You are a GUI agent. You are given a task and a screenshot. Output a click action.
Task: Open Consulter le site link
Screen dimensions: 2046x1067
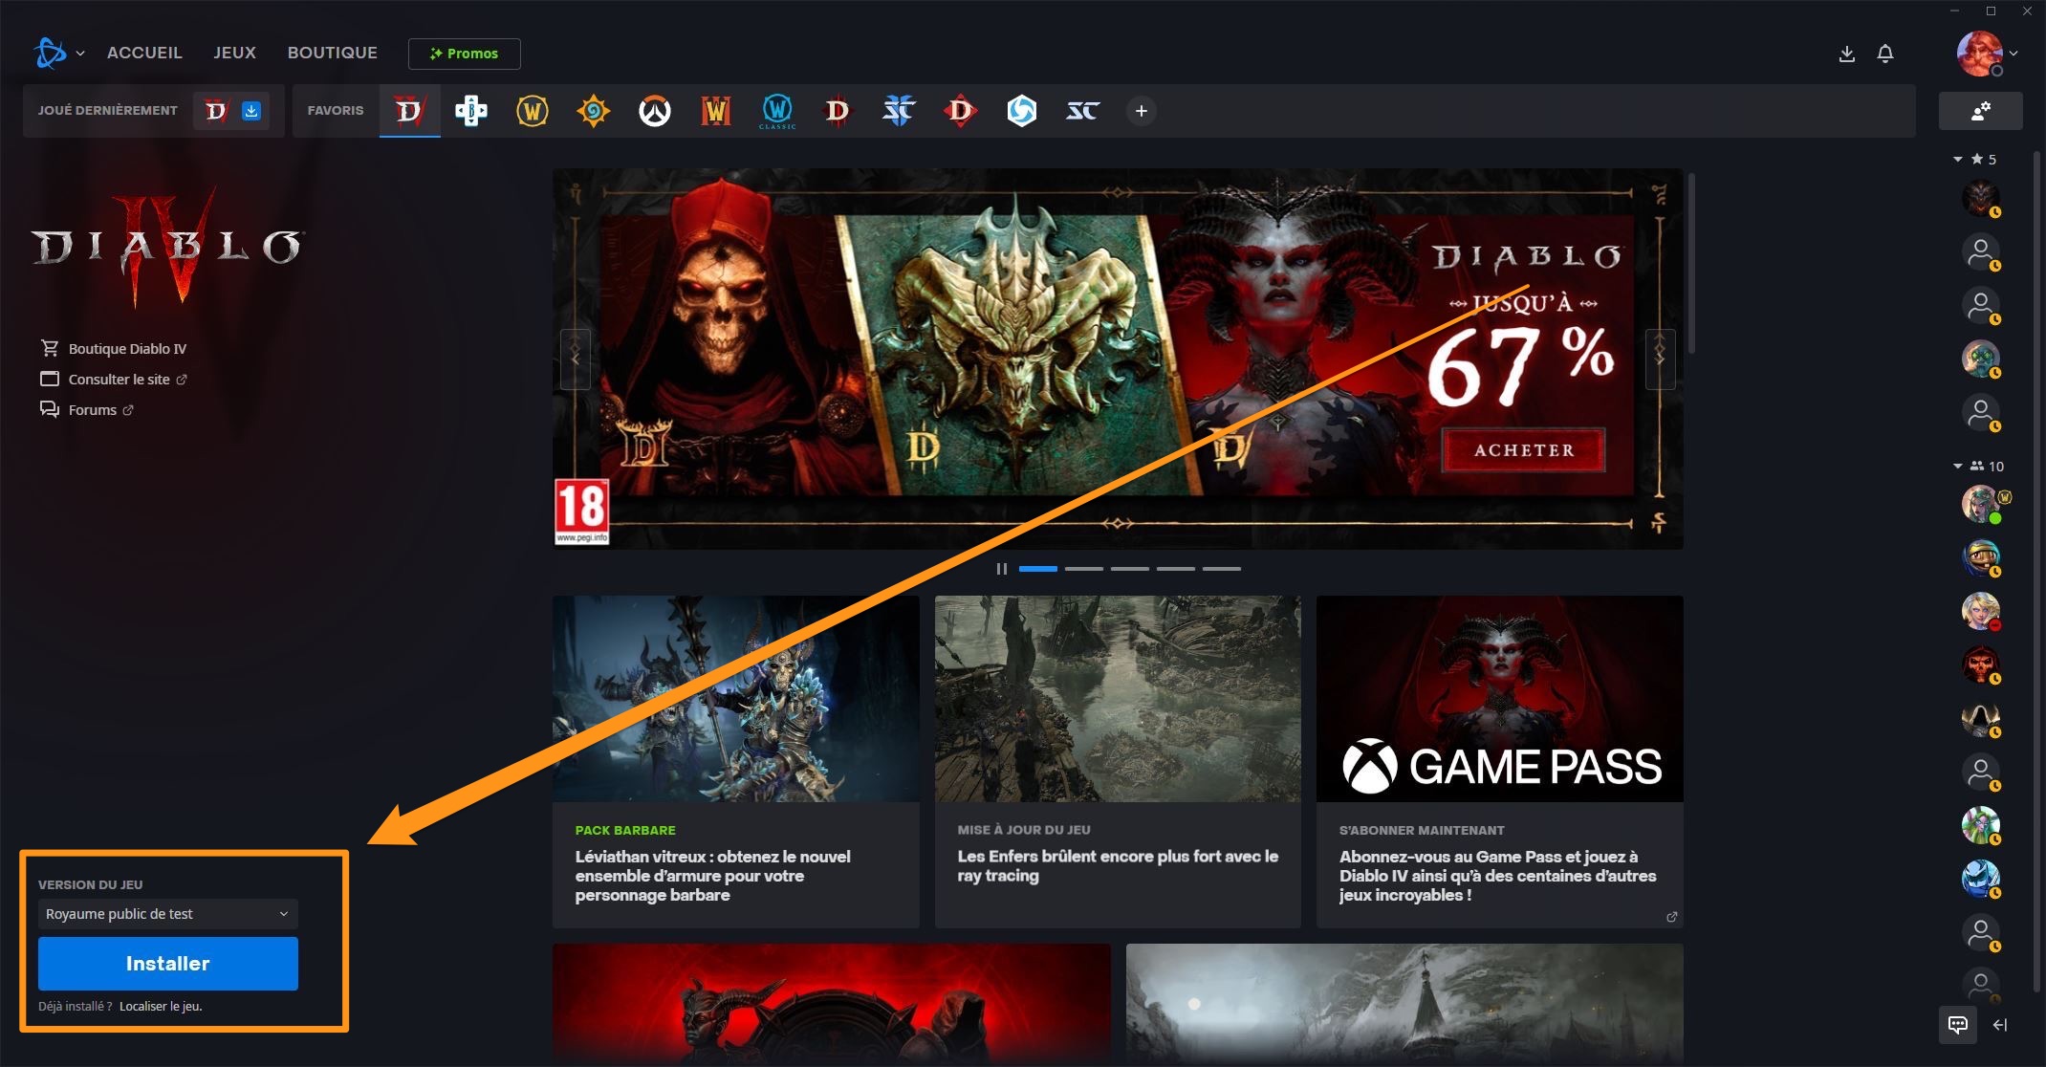coord(114,380)
